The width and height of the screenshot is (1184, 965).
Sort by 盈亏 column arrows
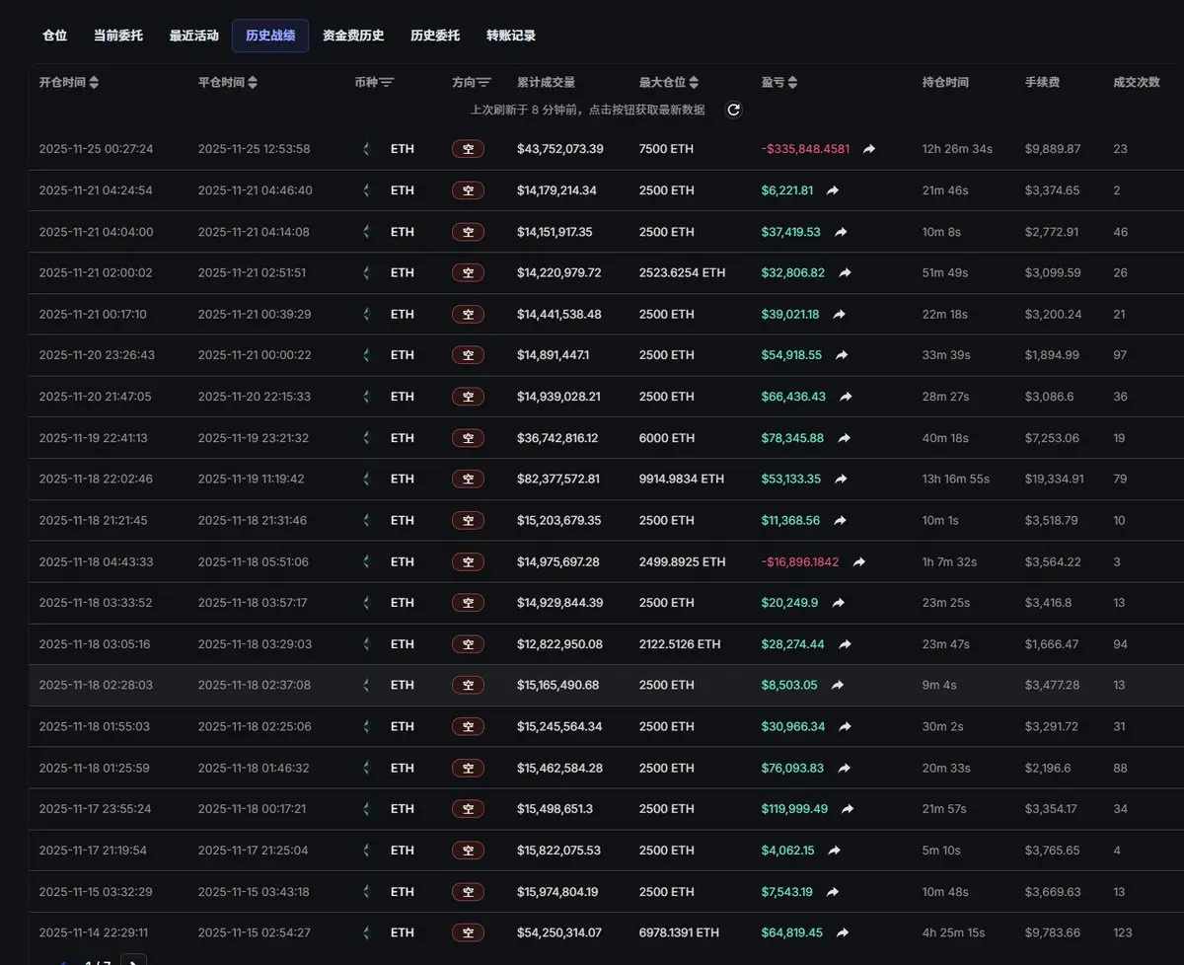click(793, 83)
